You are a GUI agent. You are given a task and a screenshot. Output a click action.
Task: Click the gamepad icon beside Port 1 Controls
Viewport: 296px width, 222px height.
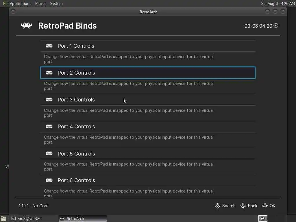(49, 46)
